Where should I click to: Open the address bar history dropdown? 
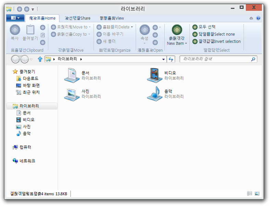coord(163,59)
